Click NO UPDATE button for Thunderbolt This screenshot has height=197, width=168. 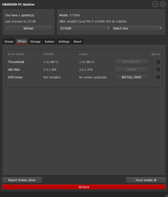(x=131, y=62)
